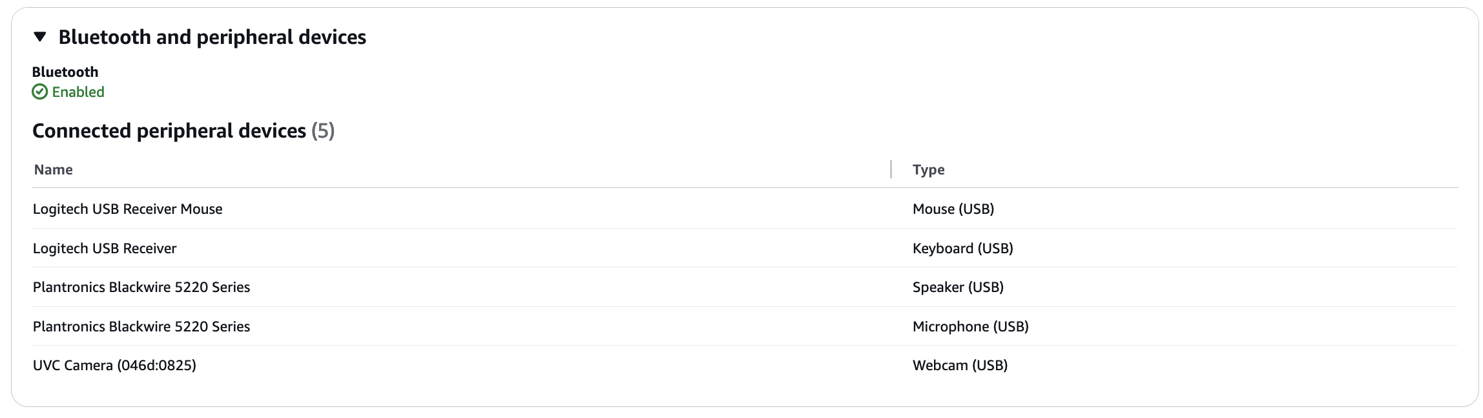
Task: Click the Speaker (USB) type cell
Action: (x=958, y=287)
